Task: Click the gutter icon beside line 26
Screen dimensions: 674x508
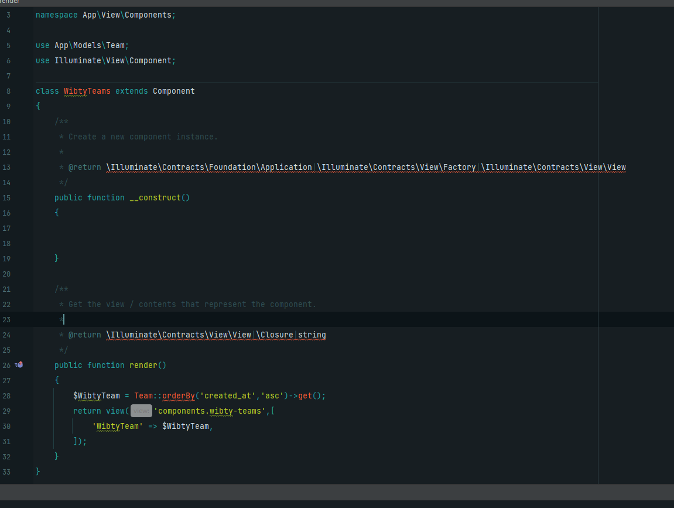Action: pos(19,365)
